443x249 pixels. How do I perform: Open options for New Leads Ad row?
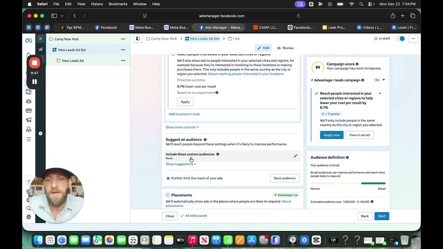[123, 61]
